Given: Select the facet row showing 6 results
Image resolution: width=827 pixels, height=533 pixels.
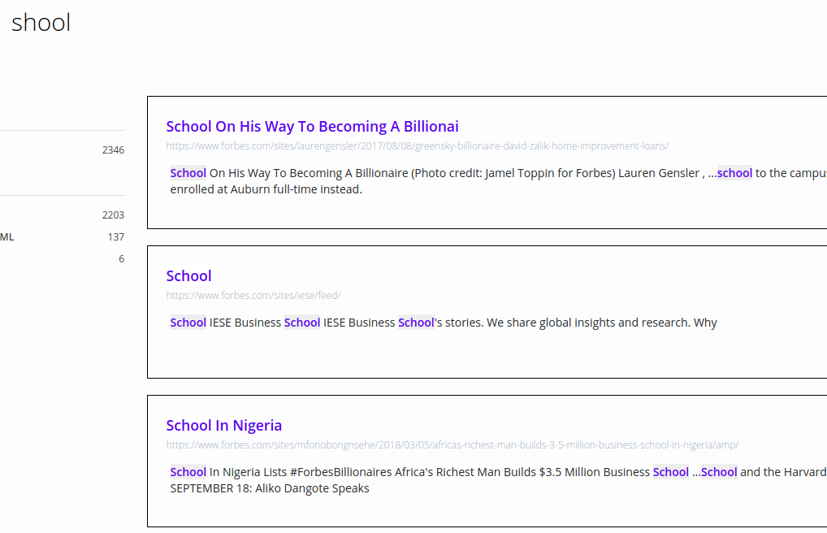Looking at the screenshot, I should pos(62,259).
